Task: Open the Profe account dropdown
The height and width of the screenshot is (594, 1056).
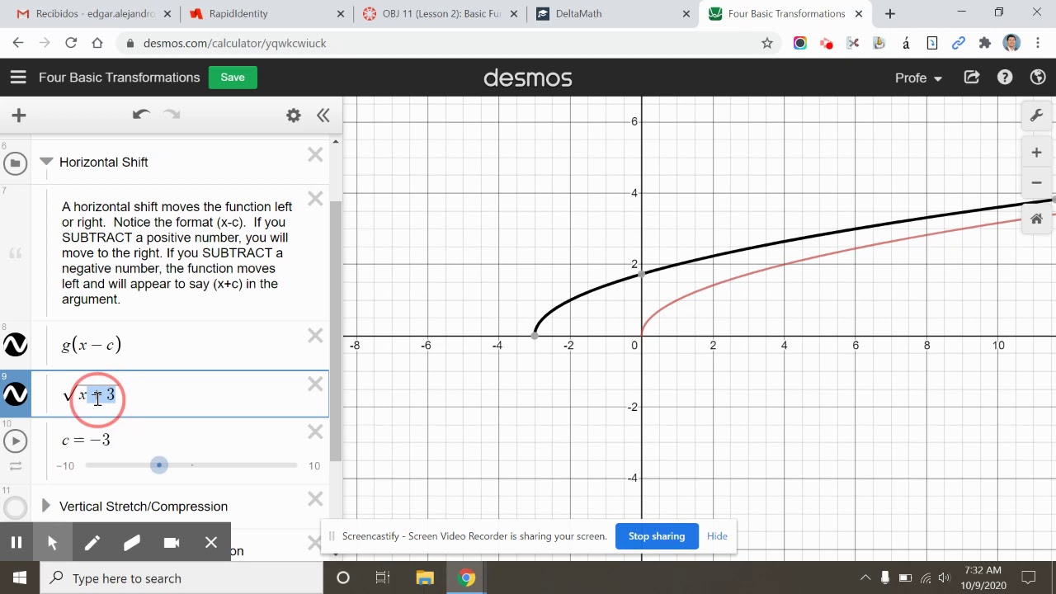Action: (918, 78)
